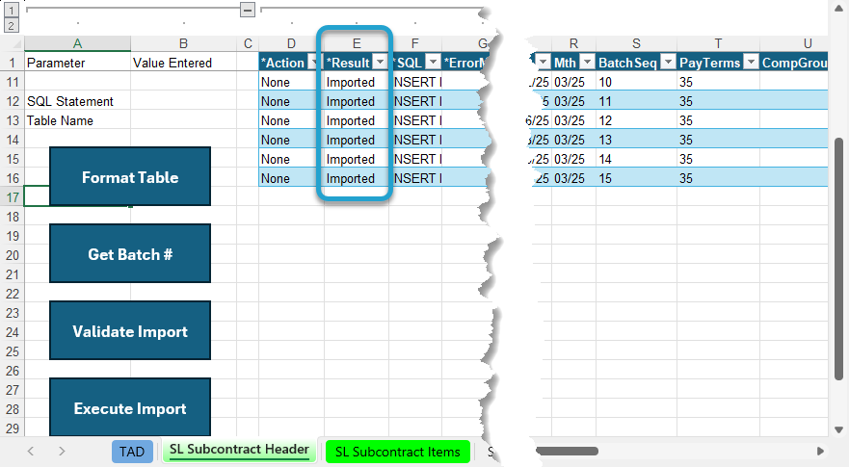Click the Execute Import button

coord(130,407)
